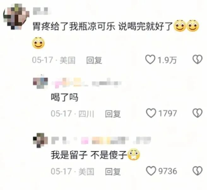Tap 回复 under the top comment
Viewport: 207px width, 190px height.
click(94, 60)
